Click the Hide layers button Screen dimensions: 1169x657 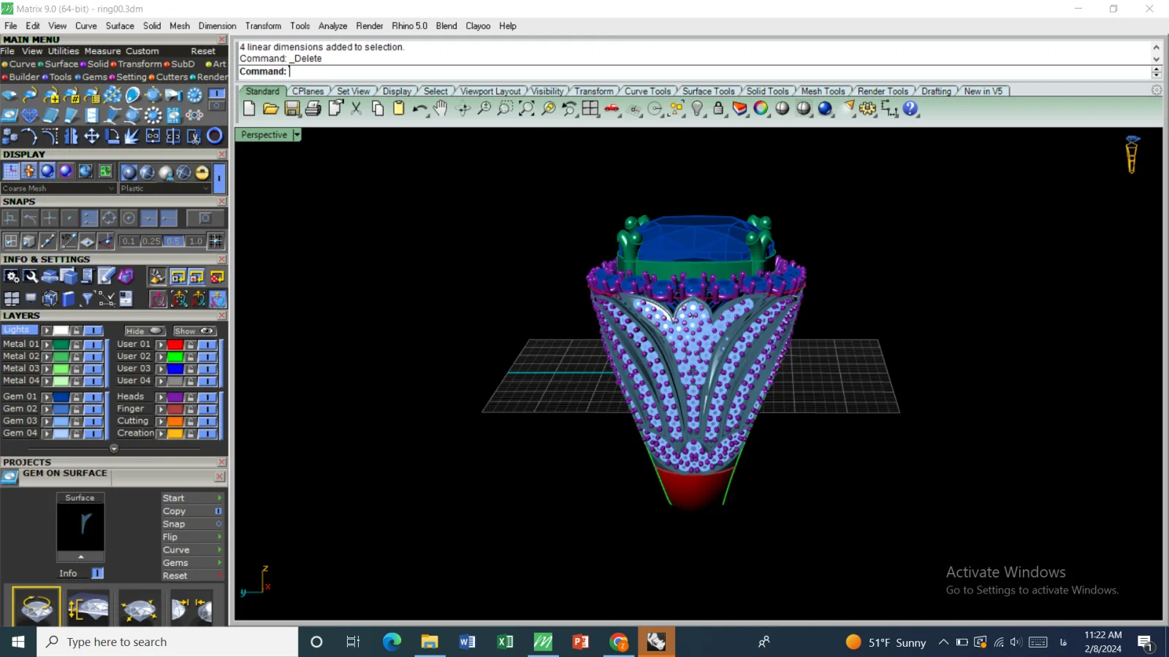point(144,331)
